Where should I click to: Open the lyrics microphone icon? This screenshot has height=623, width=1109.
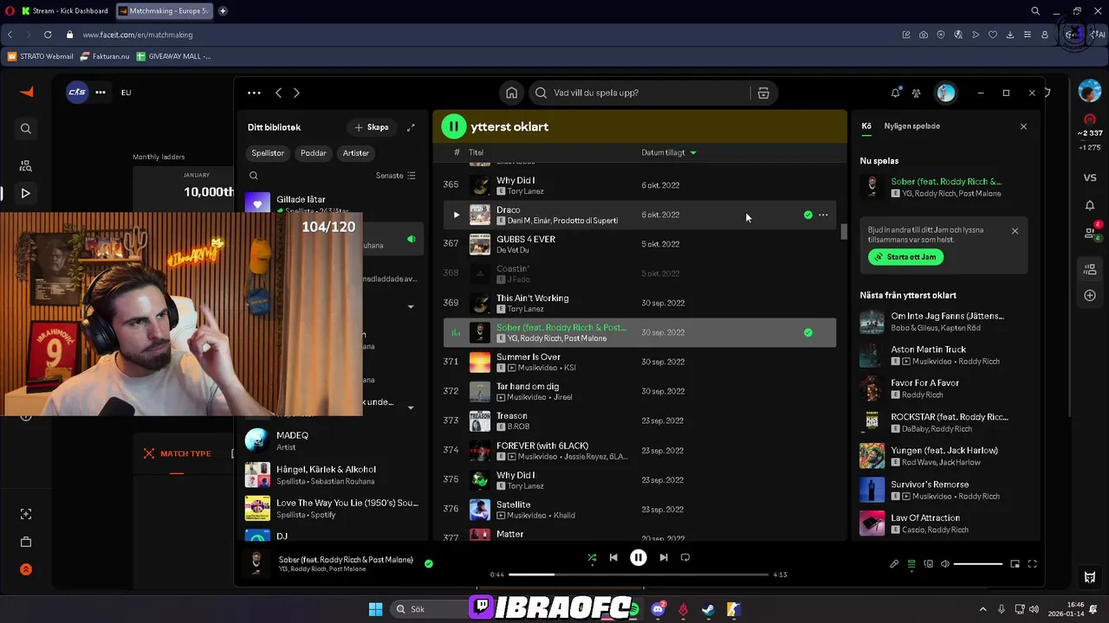(894, 564)
